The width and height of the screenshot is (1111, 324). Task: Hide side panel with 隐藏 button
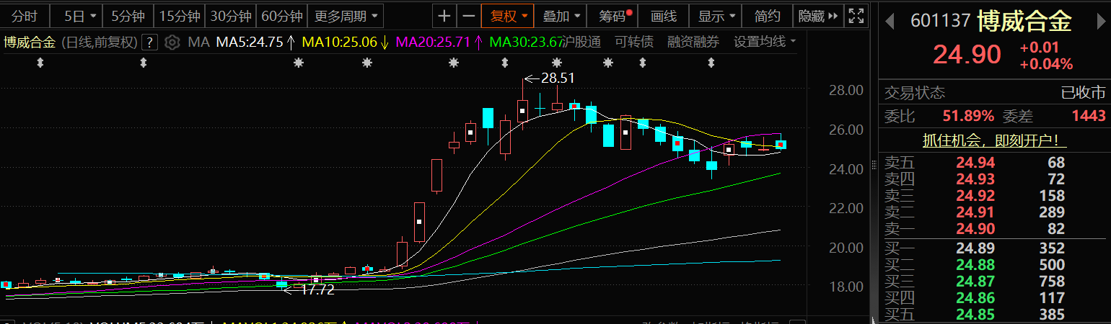tap(818, 16)
